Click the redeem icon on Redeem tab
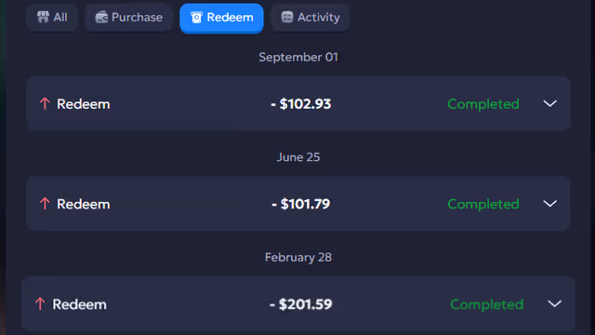This screenshot has height=335, width=595. point(196,18)
